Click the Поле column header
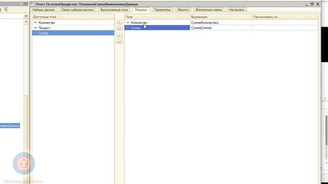The image size is (328, 184). coord(157,17)
